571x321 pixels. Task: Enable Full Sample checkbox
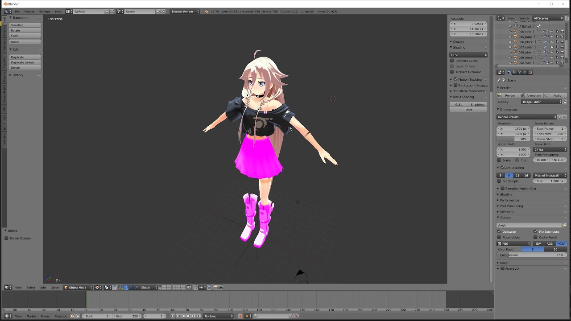[499, 181]
